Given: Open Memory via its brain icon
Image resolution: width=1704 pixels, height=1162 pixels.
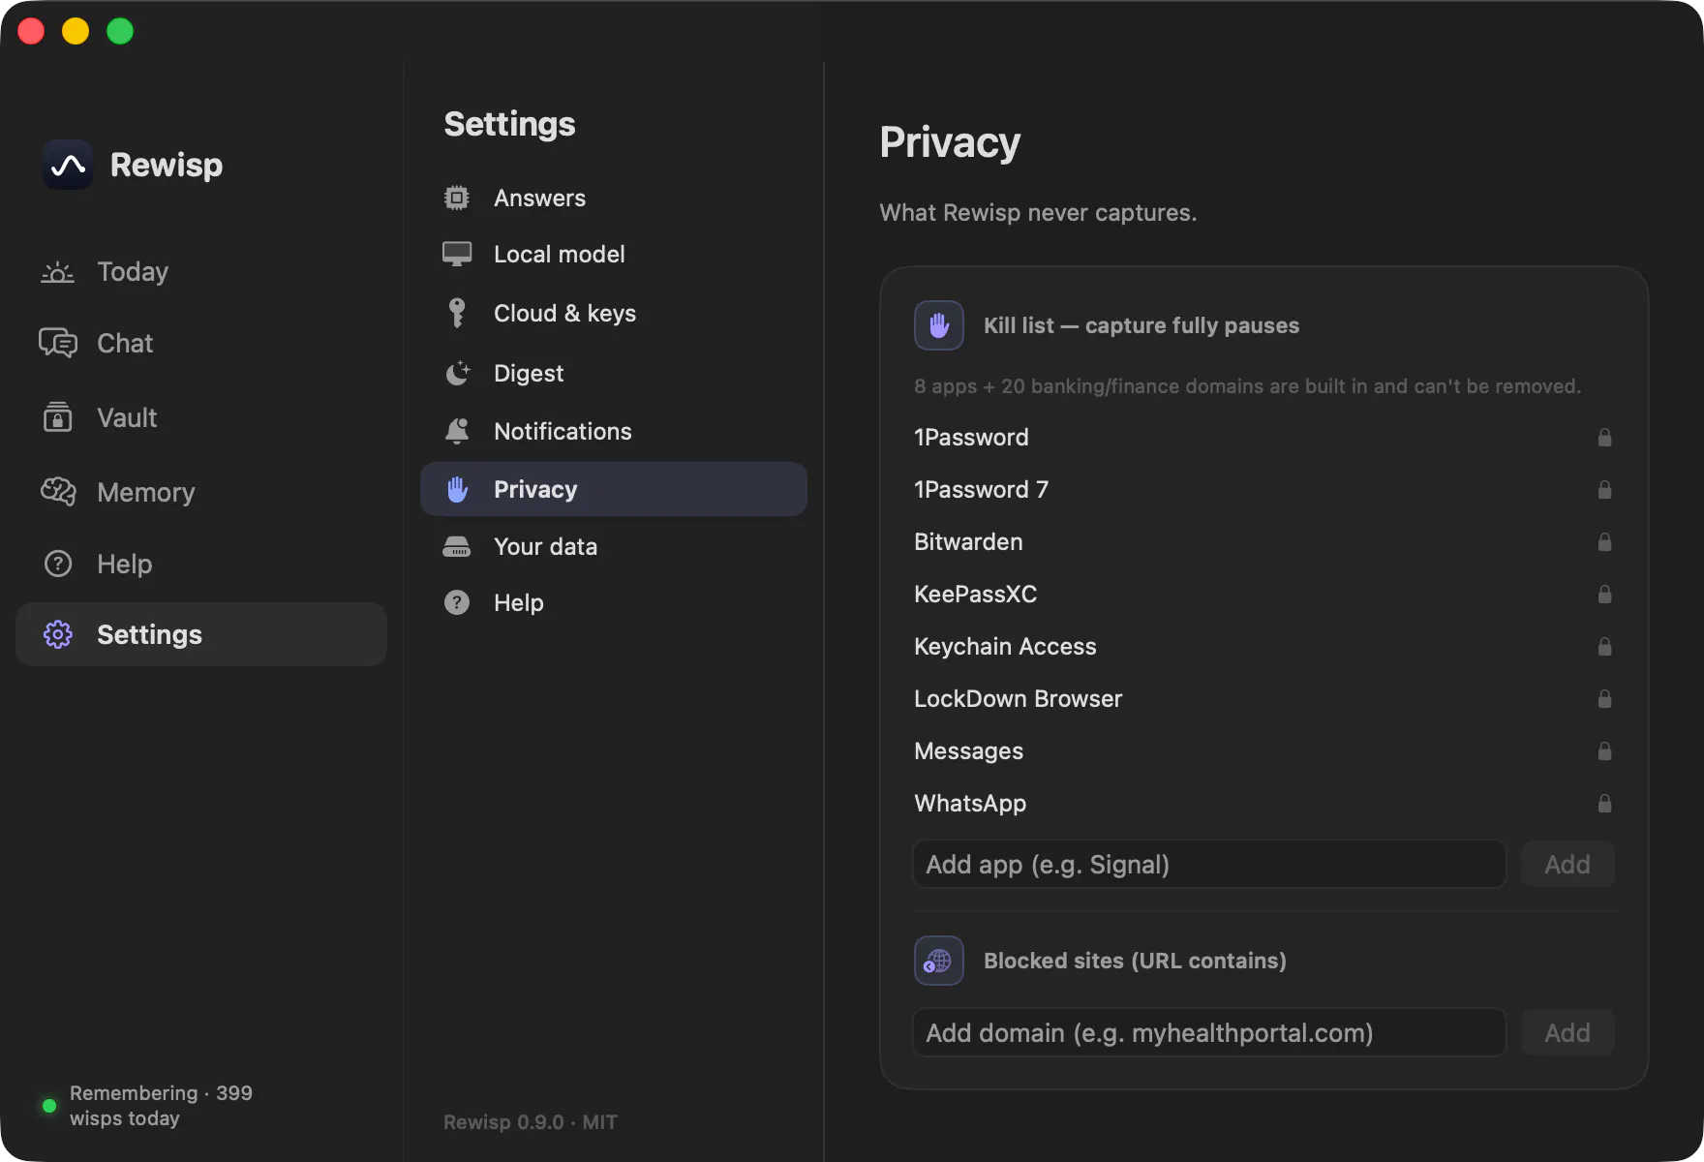Looking at the screenshot, I should pos(57,492).
